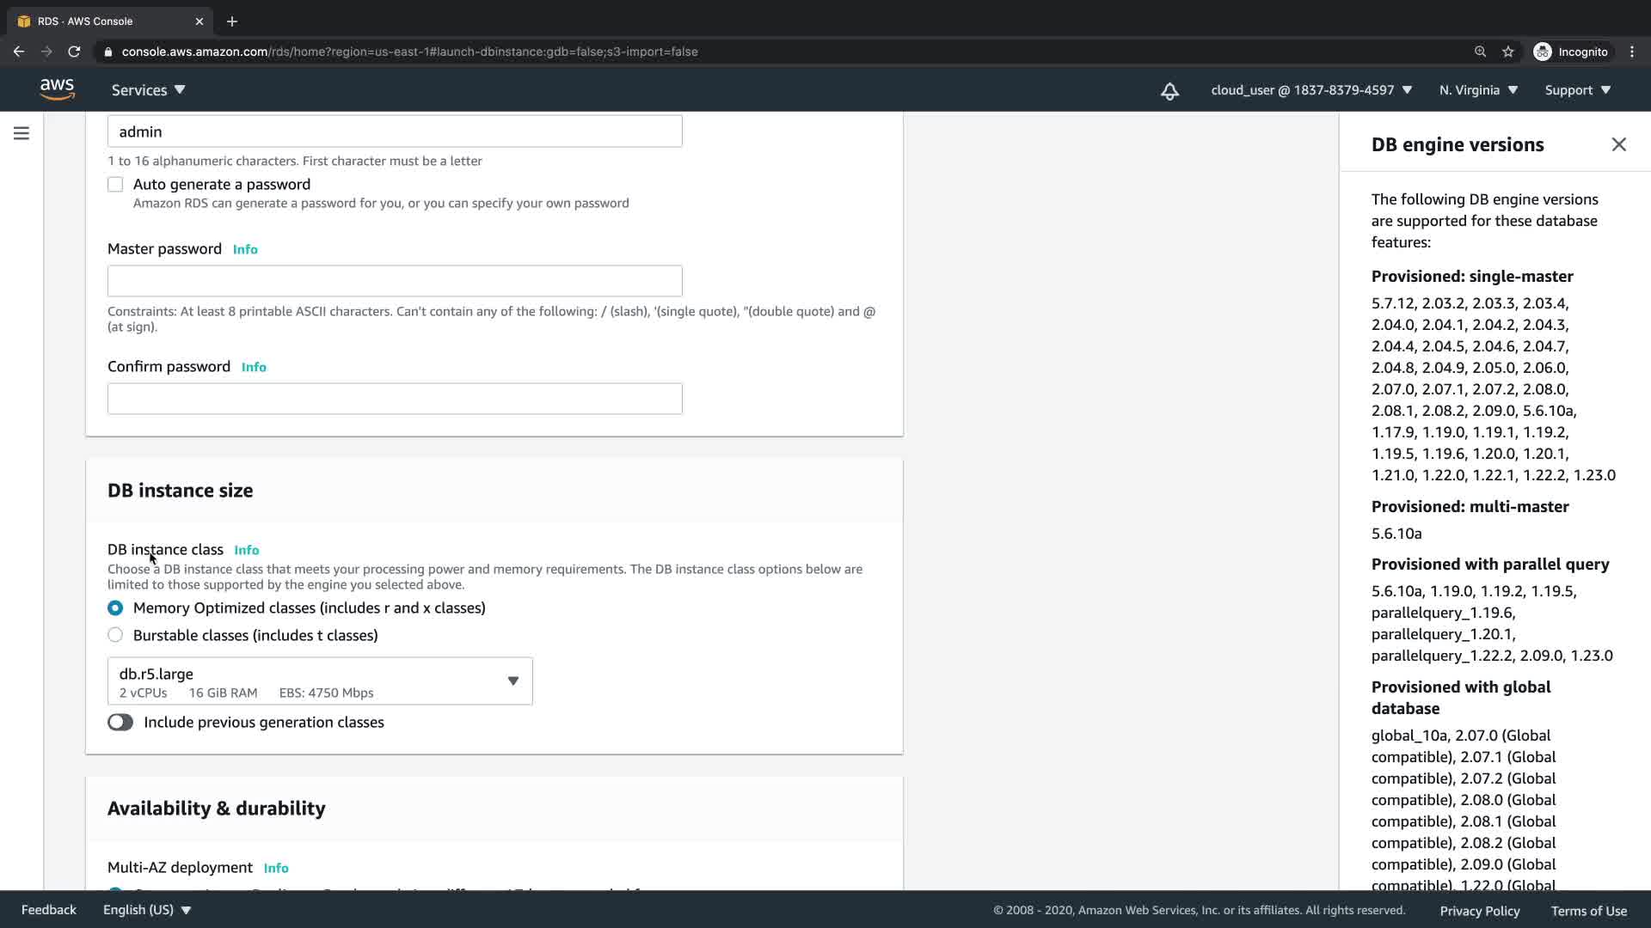Reload the page with browser refresh icon
The height and width of the screenshot is (928, 1651).
tap(74, 52)
